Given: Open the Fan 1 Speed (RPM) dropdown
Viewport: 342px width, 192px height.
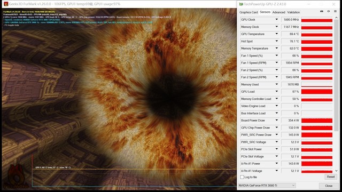Looking at the screenshot, I should click(277, 63).
